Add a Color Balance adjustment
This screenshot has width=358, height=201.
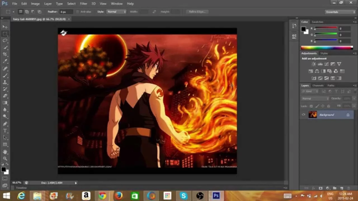[x=317, y=71]
